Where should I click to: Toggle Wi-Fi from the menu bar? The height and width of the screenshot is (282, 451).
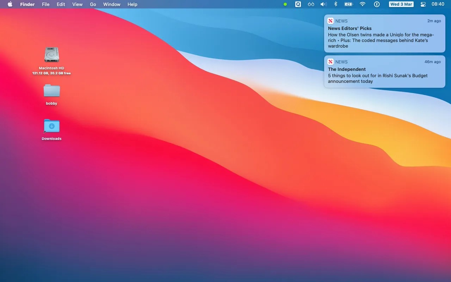click(363, 4)
